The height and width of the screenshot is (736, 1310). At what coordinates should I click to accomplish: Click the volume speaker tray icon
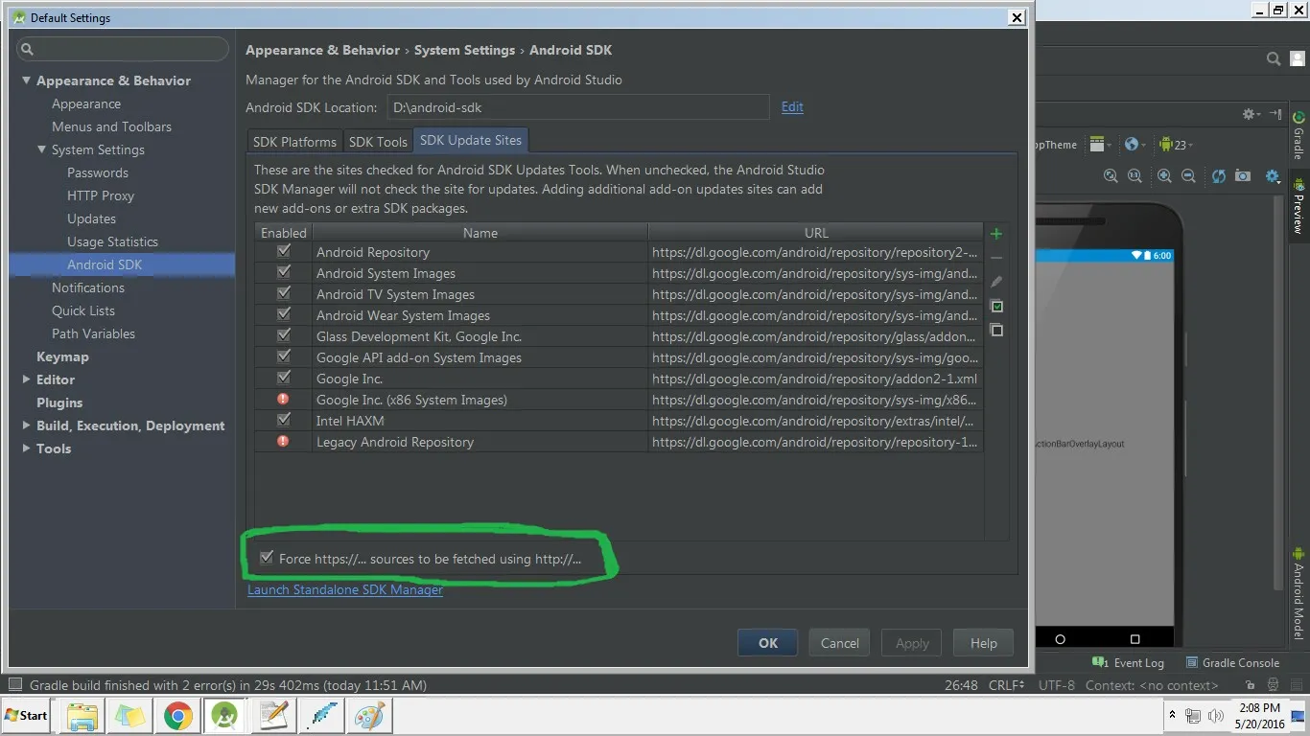(x=1216, y=716)
